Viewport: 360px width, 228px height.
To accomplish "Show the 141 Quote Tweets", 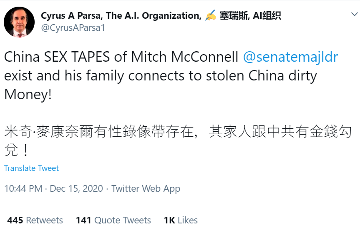I will point(113,220).
